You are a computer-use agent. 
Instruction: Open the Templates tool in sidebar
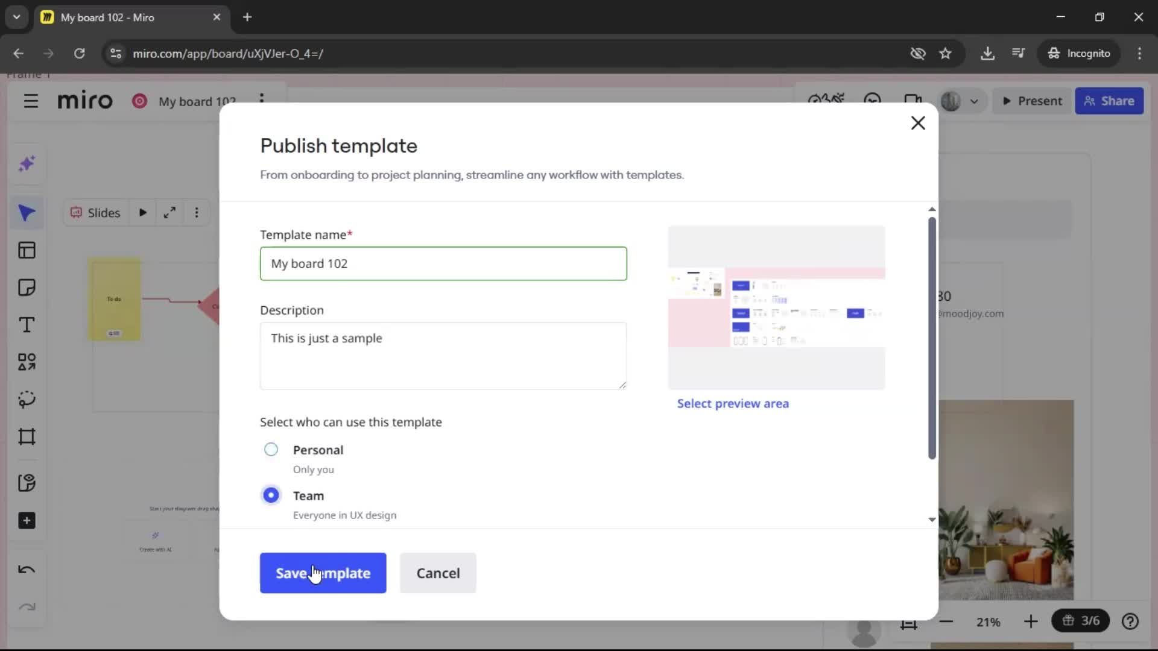27,250
